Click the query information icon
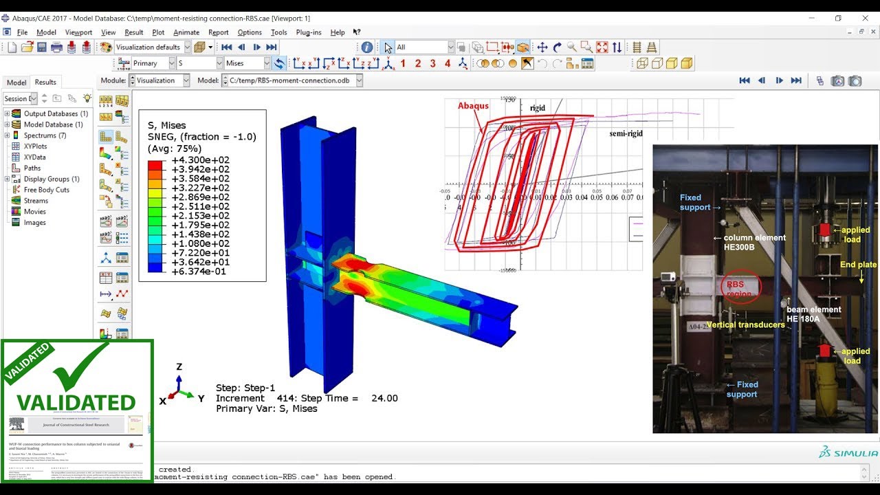The height and width of the screenshot is (495, 880). tap(367, 47)
